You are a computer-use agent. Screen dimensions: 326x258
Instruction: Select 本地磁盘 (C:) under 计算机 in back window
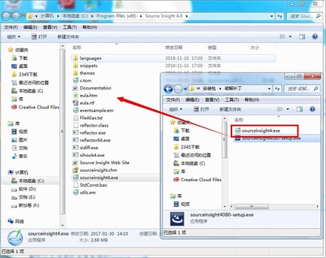[x=31, y=181]
